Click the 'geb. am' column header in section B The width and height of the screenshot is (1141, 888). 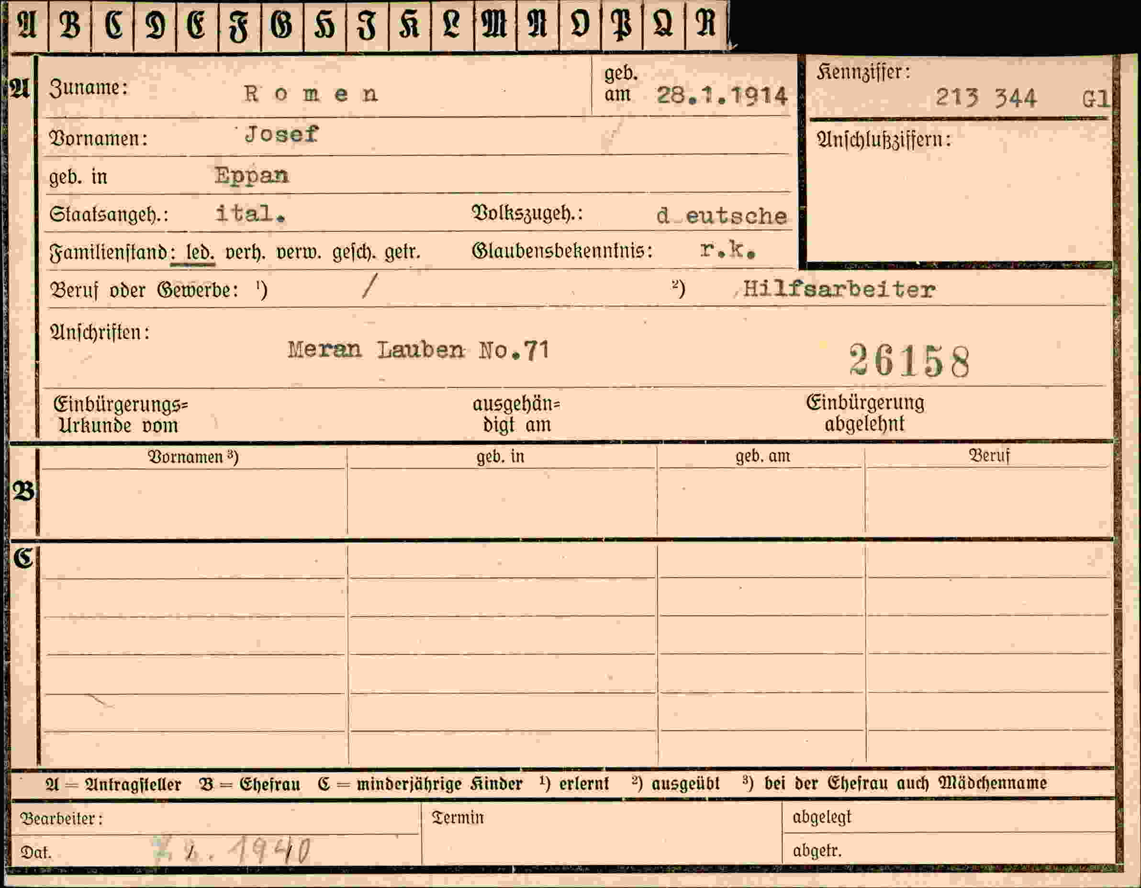click(x=763, y=456)
